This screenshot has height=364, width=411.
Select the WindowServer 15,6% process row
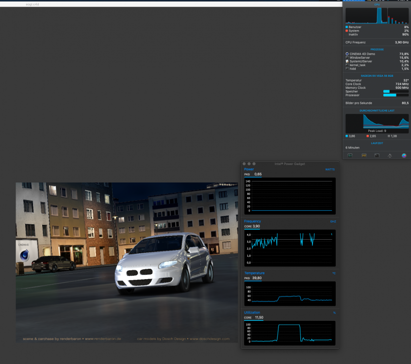click(377, 57)
